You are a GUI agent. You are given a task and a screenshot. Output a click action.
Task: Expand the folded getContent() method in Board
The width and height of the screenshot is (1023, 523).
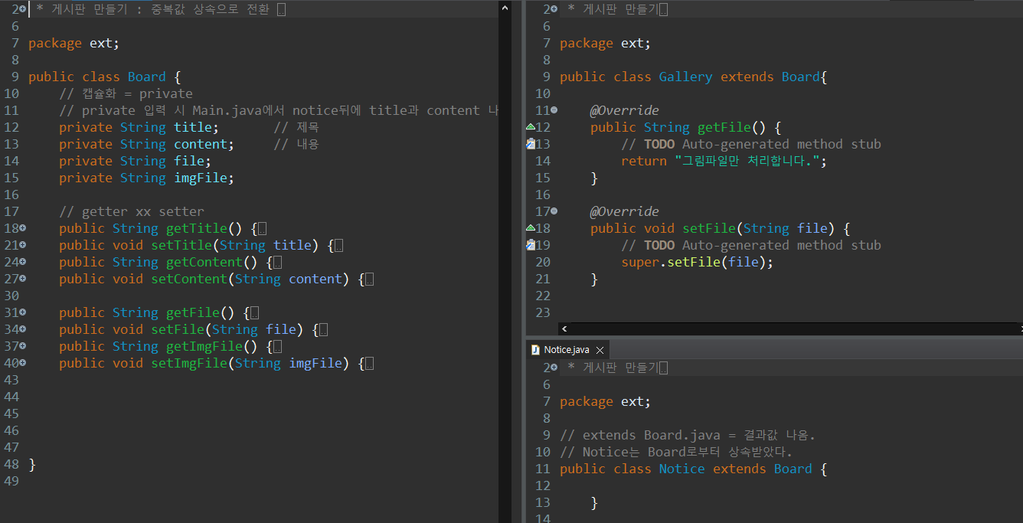click(23, 262)
